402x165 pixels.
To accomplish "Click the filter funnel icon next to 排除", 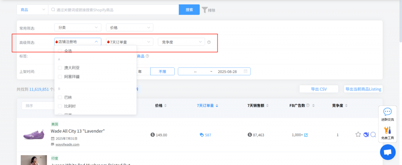I will [204, 10].
